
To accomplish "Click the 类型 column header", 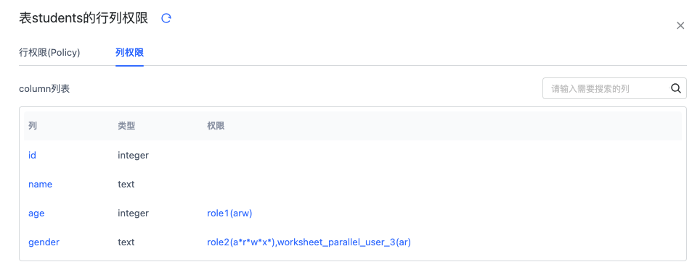I will [126, 127].
